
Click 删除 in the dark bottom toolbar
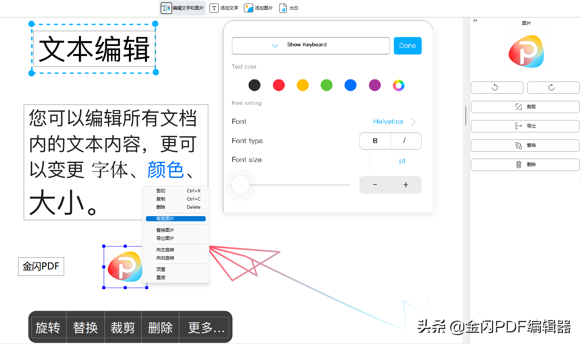point(160,328)
